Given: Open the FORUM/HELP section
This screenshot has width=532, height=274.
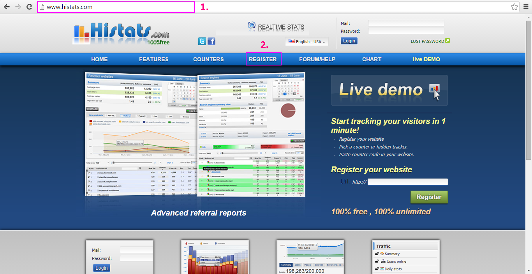Looking at the screenshot, I should pos(317,59).
